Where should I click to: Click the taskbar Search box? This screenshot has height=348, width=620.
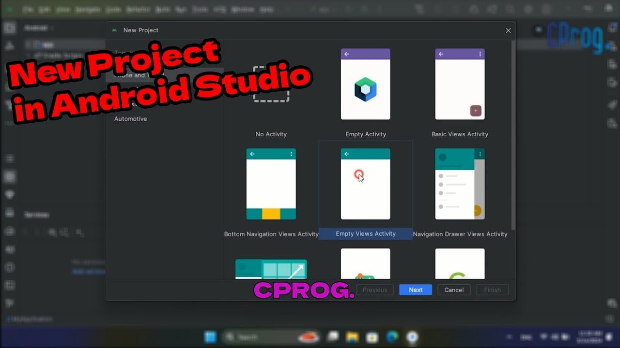(272, 337)
